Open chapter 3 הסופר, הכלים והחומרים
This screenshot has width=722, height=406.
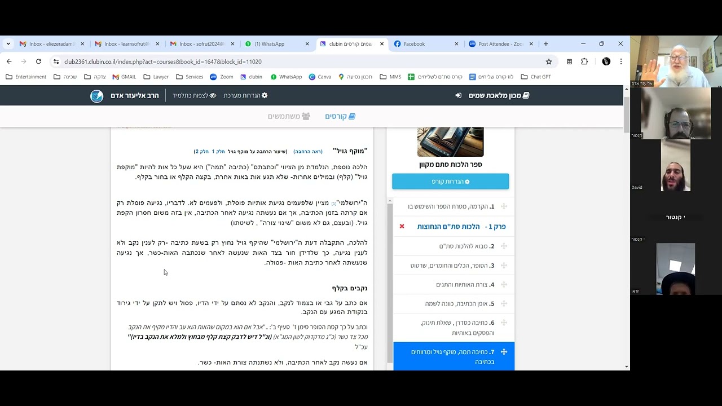pyautogui.click(x=452, y=265)
